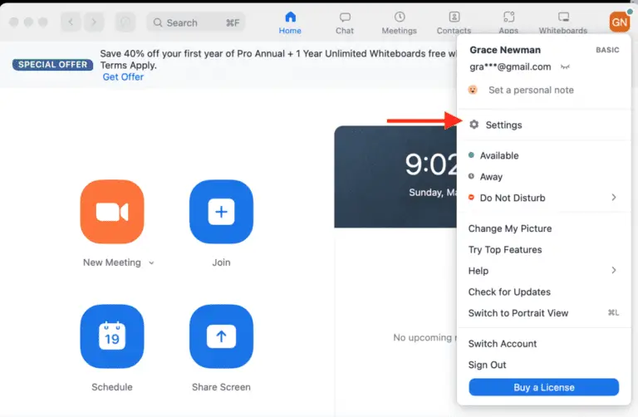Click the history clock icon near search
This screenshot has width=638, height=417.
(x=125, y=22)
